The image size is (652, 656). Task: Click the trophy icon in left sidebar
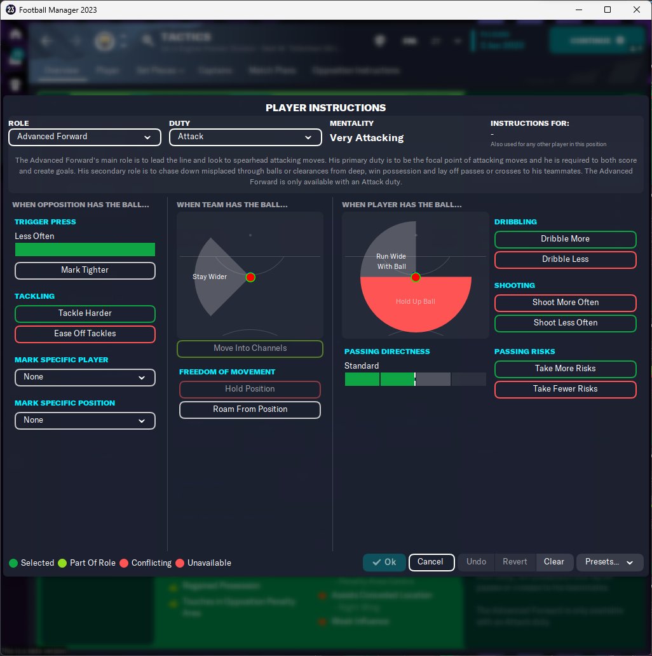[15, 85]
